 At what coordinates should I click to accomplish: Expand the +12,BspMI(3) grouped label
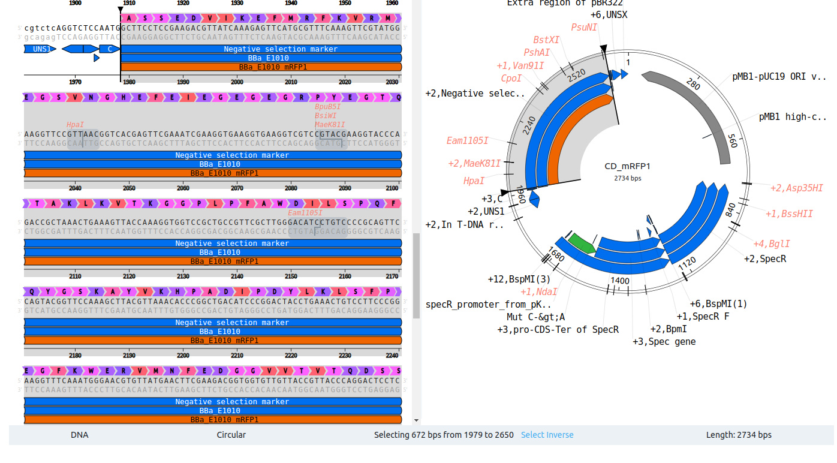click(x=519, y=279)
